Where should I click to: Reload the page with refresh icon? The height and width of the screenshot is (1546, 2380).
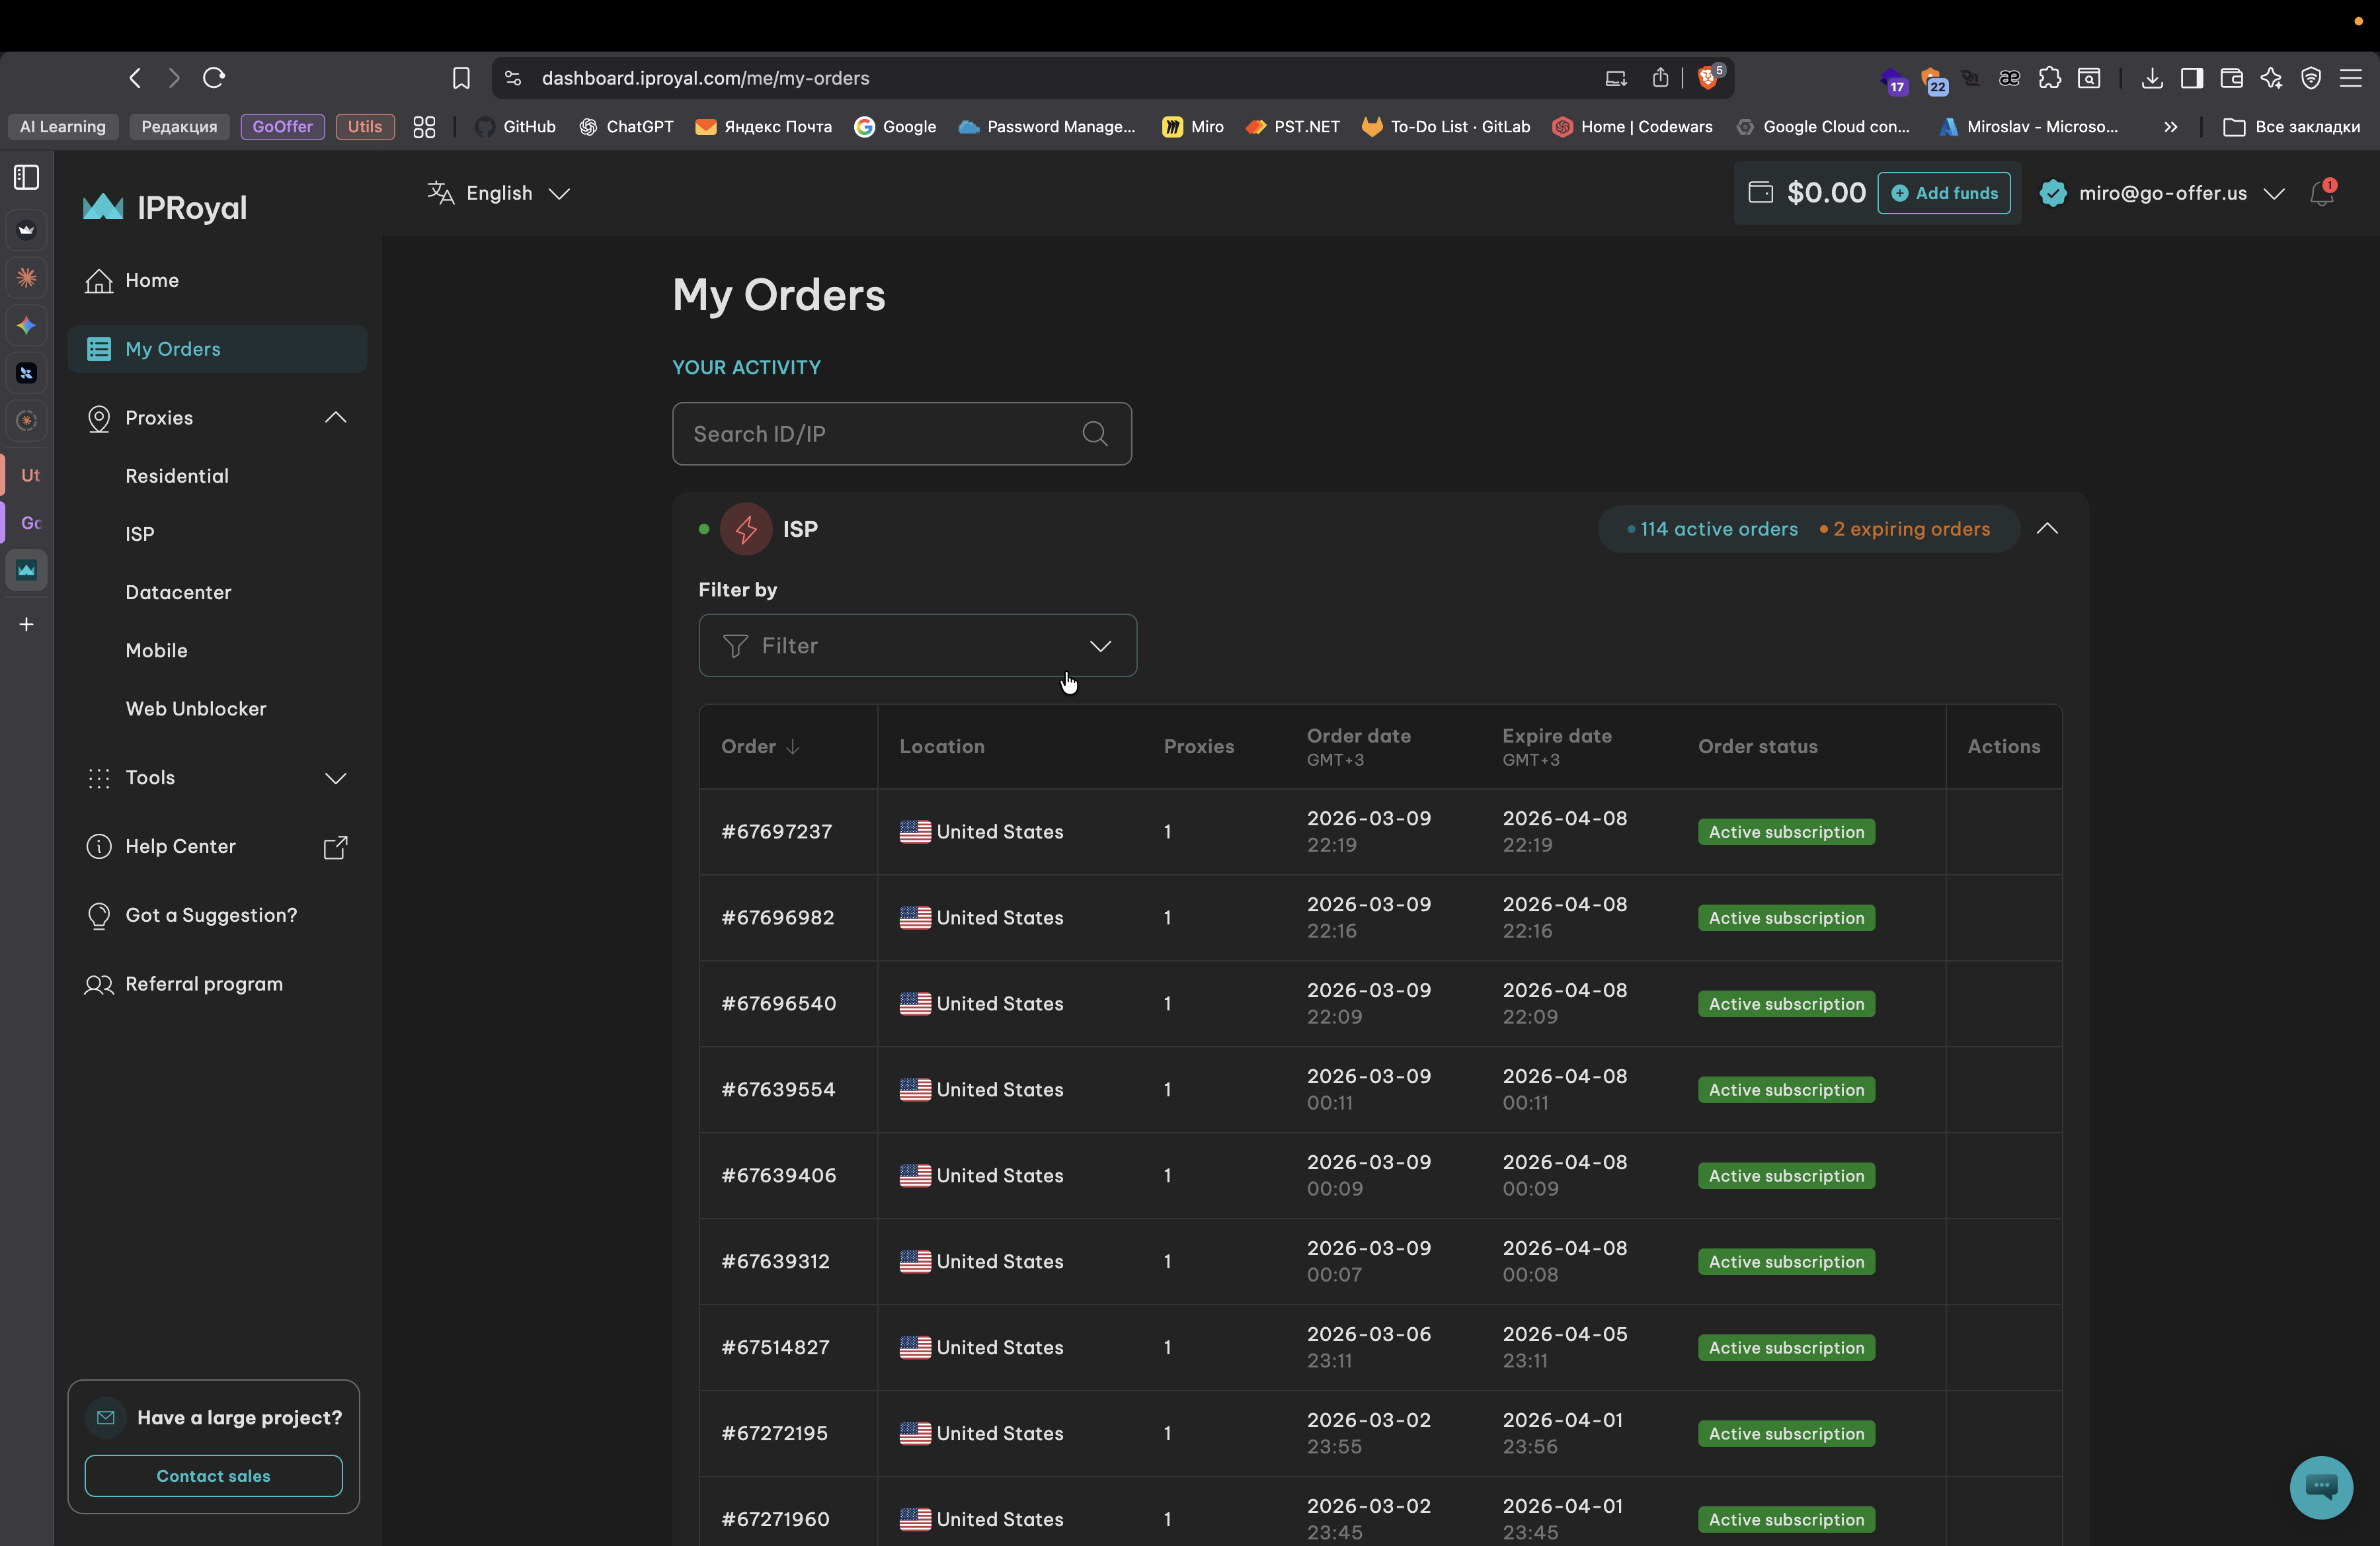(213, 78)
